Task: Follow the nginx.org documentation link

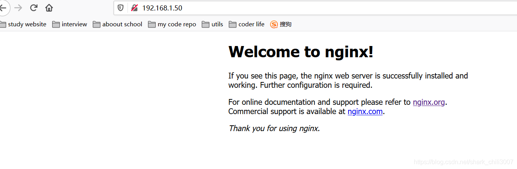Action: point(429,102)
